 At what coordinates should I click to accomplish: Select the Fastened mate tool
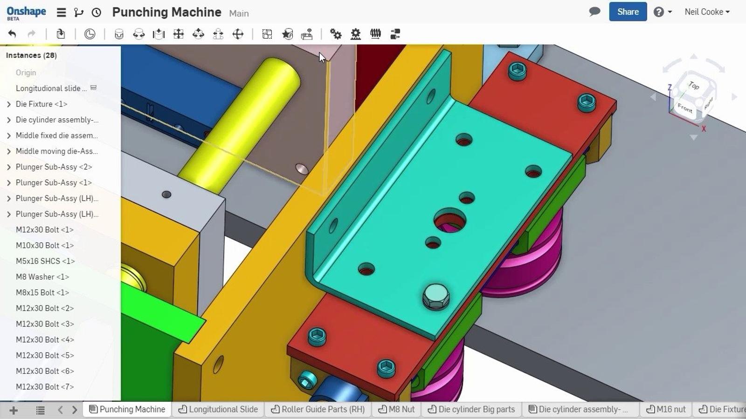(119, 34)
